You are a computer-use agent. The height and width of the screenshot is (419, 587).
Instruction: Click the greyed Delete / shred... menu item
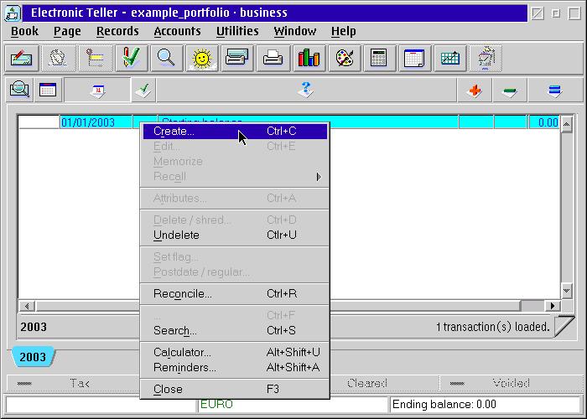tap(235, 220)
